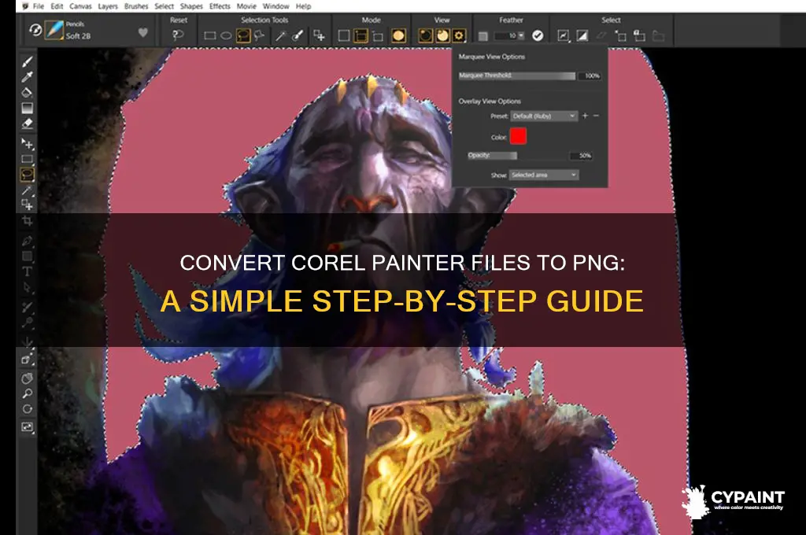Image resolution: width=806 pixels, height=535 pixels.
Task: Click the Opacity 50% value field
Action: point(582,155)
